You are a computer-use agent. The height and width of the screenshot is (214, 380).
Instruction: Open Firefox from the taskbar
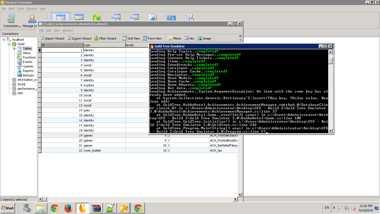pos(69,208)
